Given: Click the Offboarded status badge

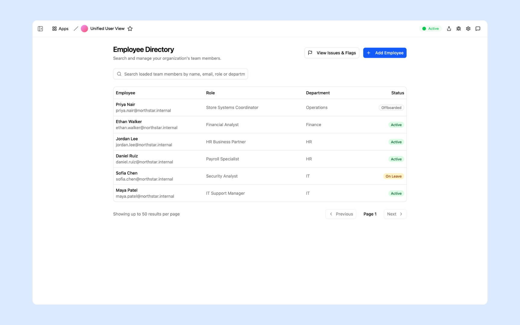Looking at the screenshot, I should [391, 108].
